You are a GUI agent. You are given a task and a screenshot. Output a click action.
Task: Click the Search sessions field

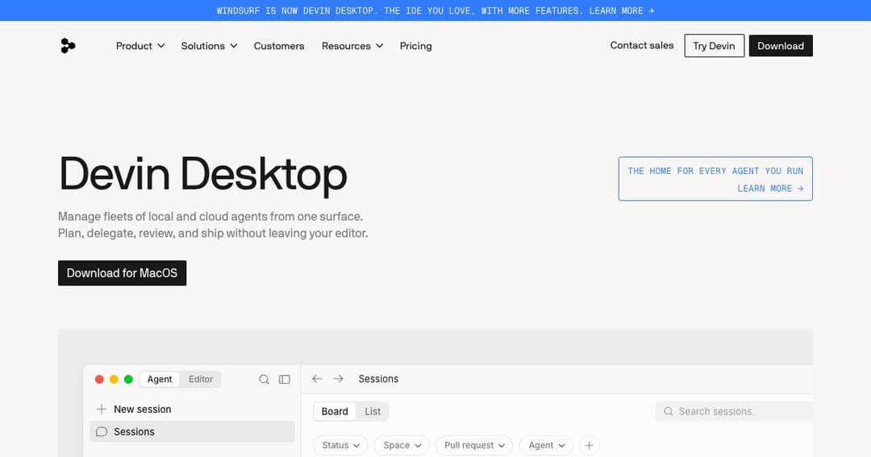click(x=734, y=412)
